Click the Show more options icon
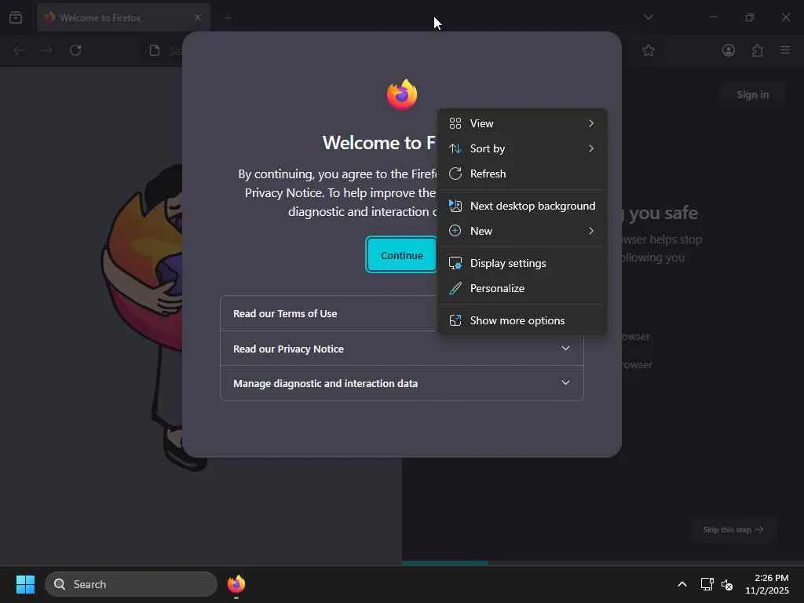 [455, 321]
